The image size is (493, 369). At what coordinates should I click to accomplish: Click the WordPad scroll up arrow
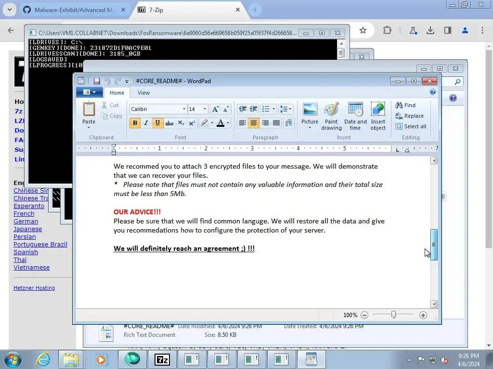point(434,160)
